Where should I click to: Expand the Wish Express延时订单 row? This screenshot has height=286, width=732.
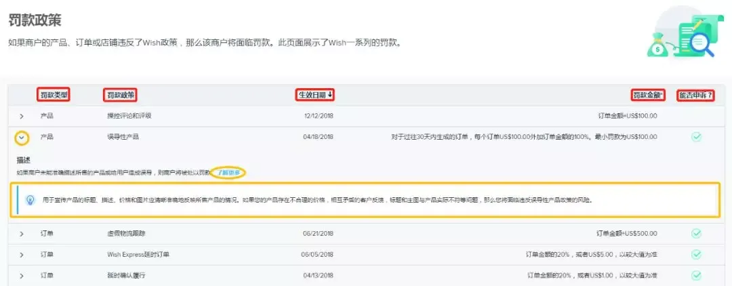tap(22, 255)
